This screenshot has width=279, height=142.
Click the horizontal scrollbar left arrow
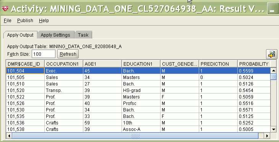(9, 136)
